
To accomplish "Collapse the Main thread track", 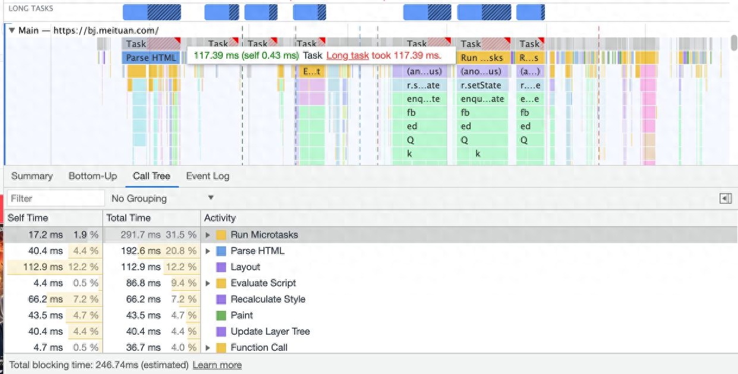I will pyautogui.click(x=12, y=30).
